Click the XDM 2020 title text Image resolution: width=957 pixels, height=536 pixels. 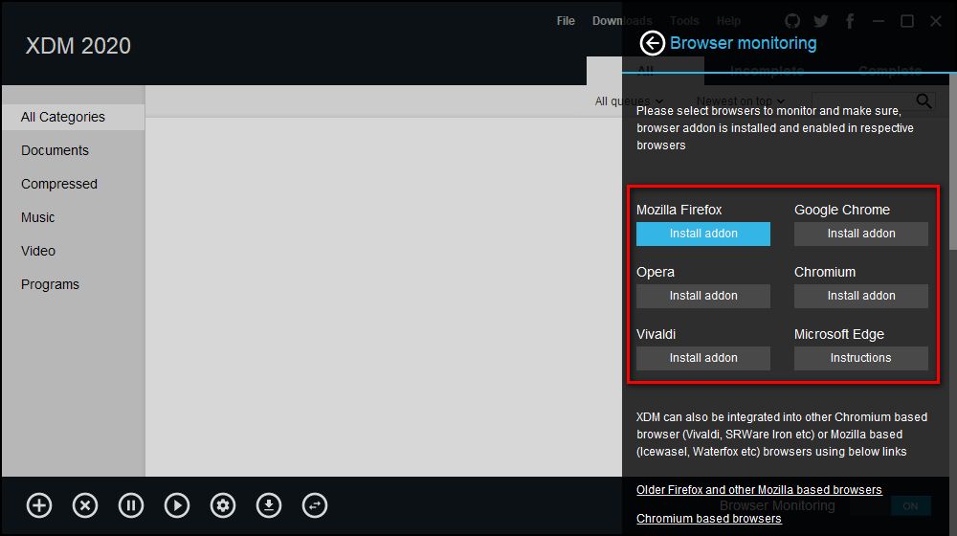(x=78, y=46)
